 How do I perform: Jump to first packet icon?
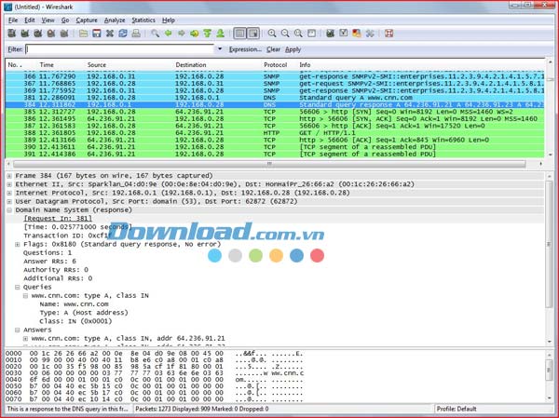click(x=208, y=34)
